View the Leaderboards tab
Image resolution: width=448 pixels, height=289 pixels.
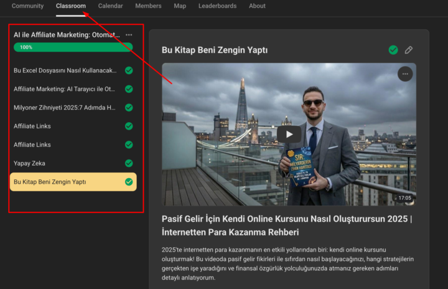point(217,6)
